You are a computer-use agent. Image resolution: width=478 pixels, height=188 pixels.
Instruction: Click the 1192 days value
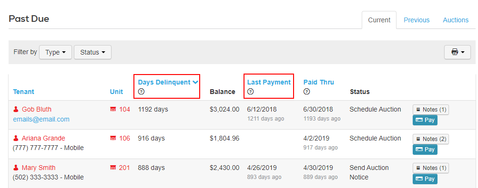click(153, 109)
